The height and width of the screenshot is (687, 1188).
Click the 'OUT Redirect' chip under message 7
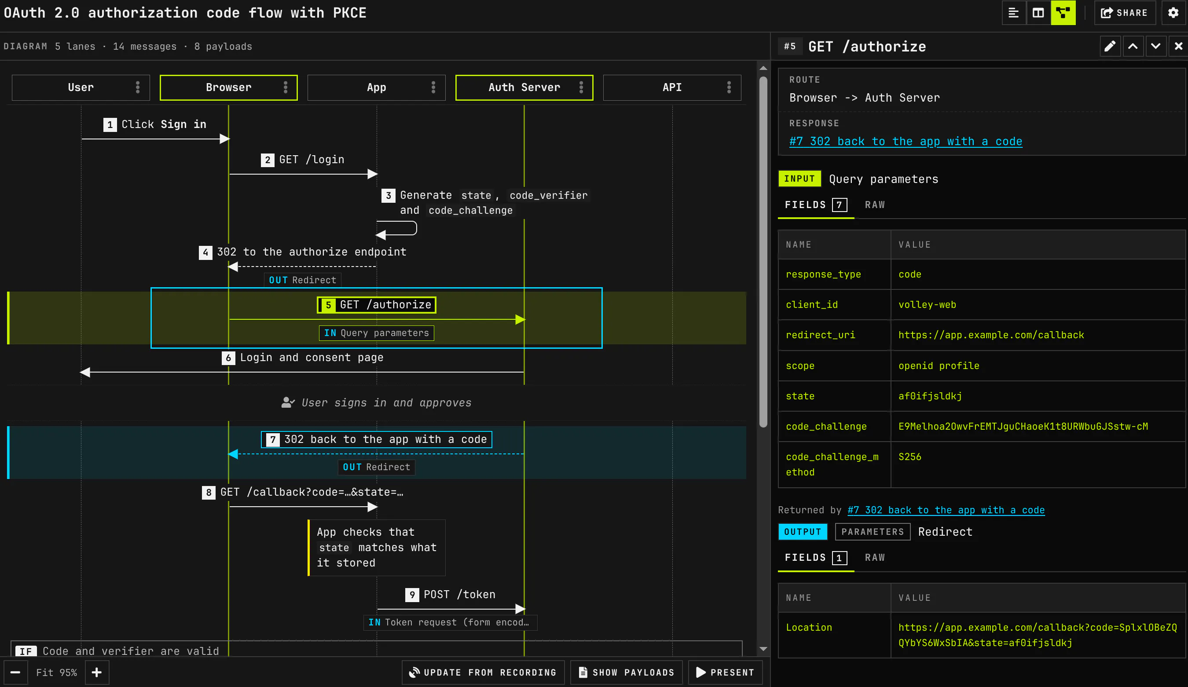coord(376,467)
